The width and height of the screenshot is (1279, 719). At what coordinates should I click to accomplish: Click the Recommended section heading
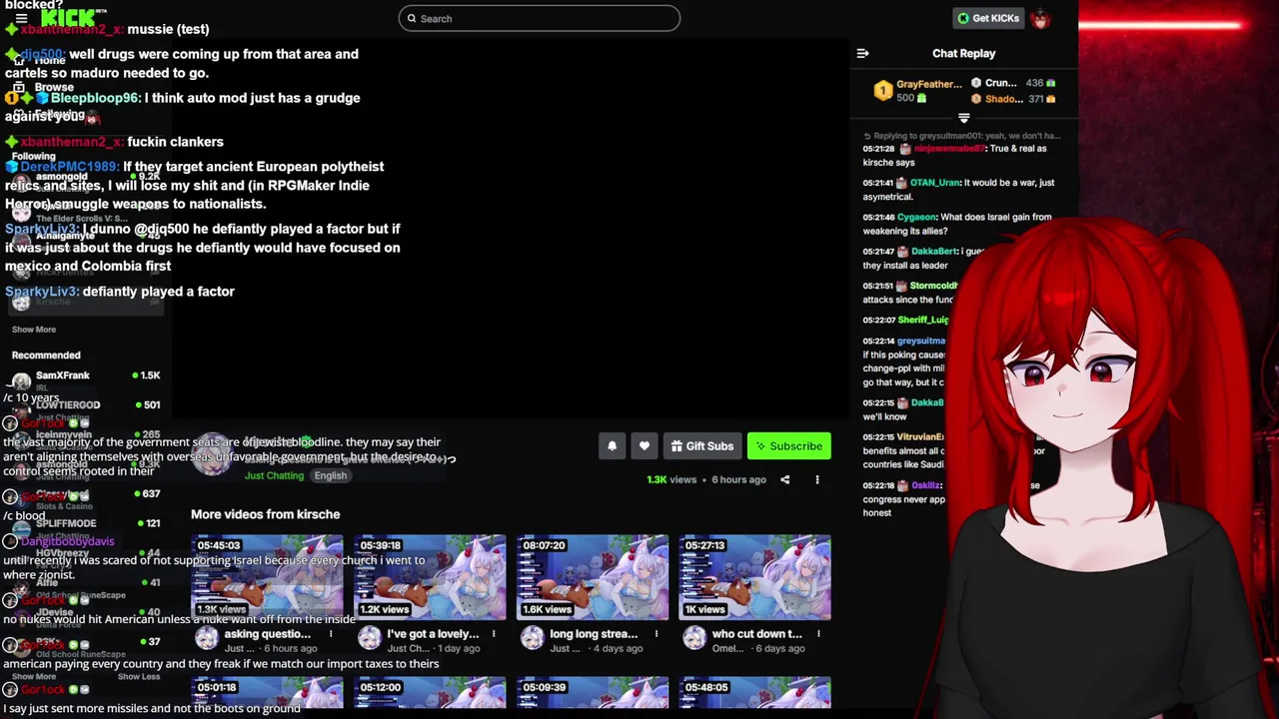[46, 356]
